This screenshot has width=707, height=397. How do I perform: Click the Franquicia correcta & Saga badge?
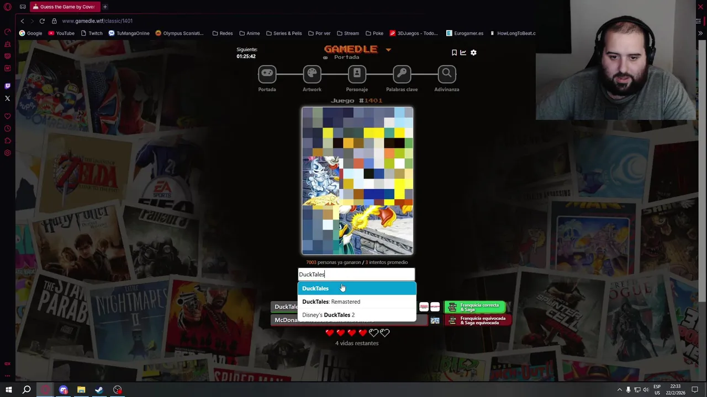[x=476, y=307]
